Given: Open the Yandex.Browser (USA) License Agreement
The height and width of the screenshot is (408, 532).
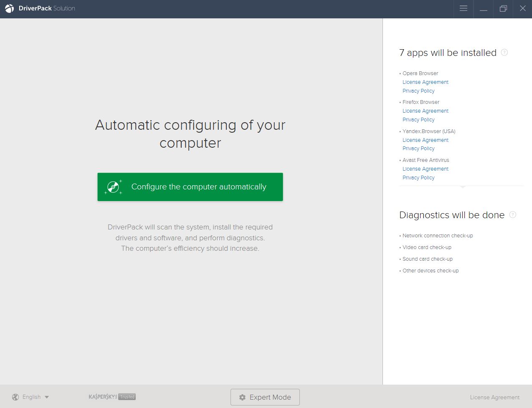Looking at the screenshot, I should click(x=425, y=140).
